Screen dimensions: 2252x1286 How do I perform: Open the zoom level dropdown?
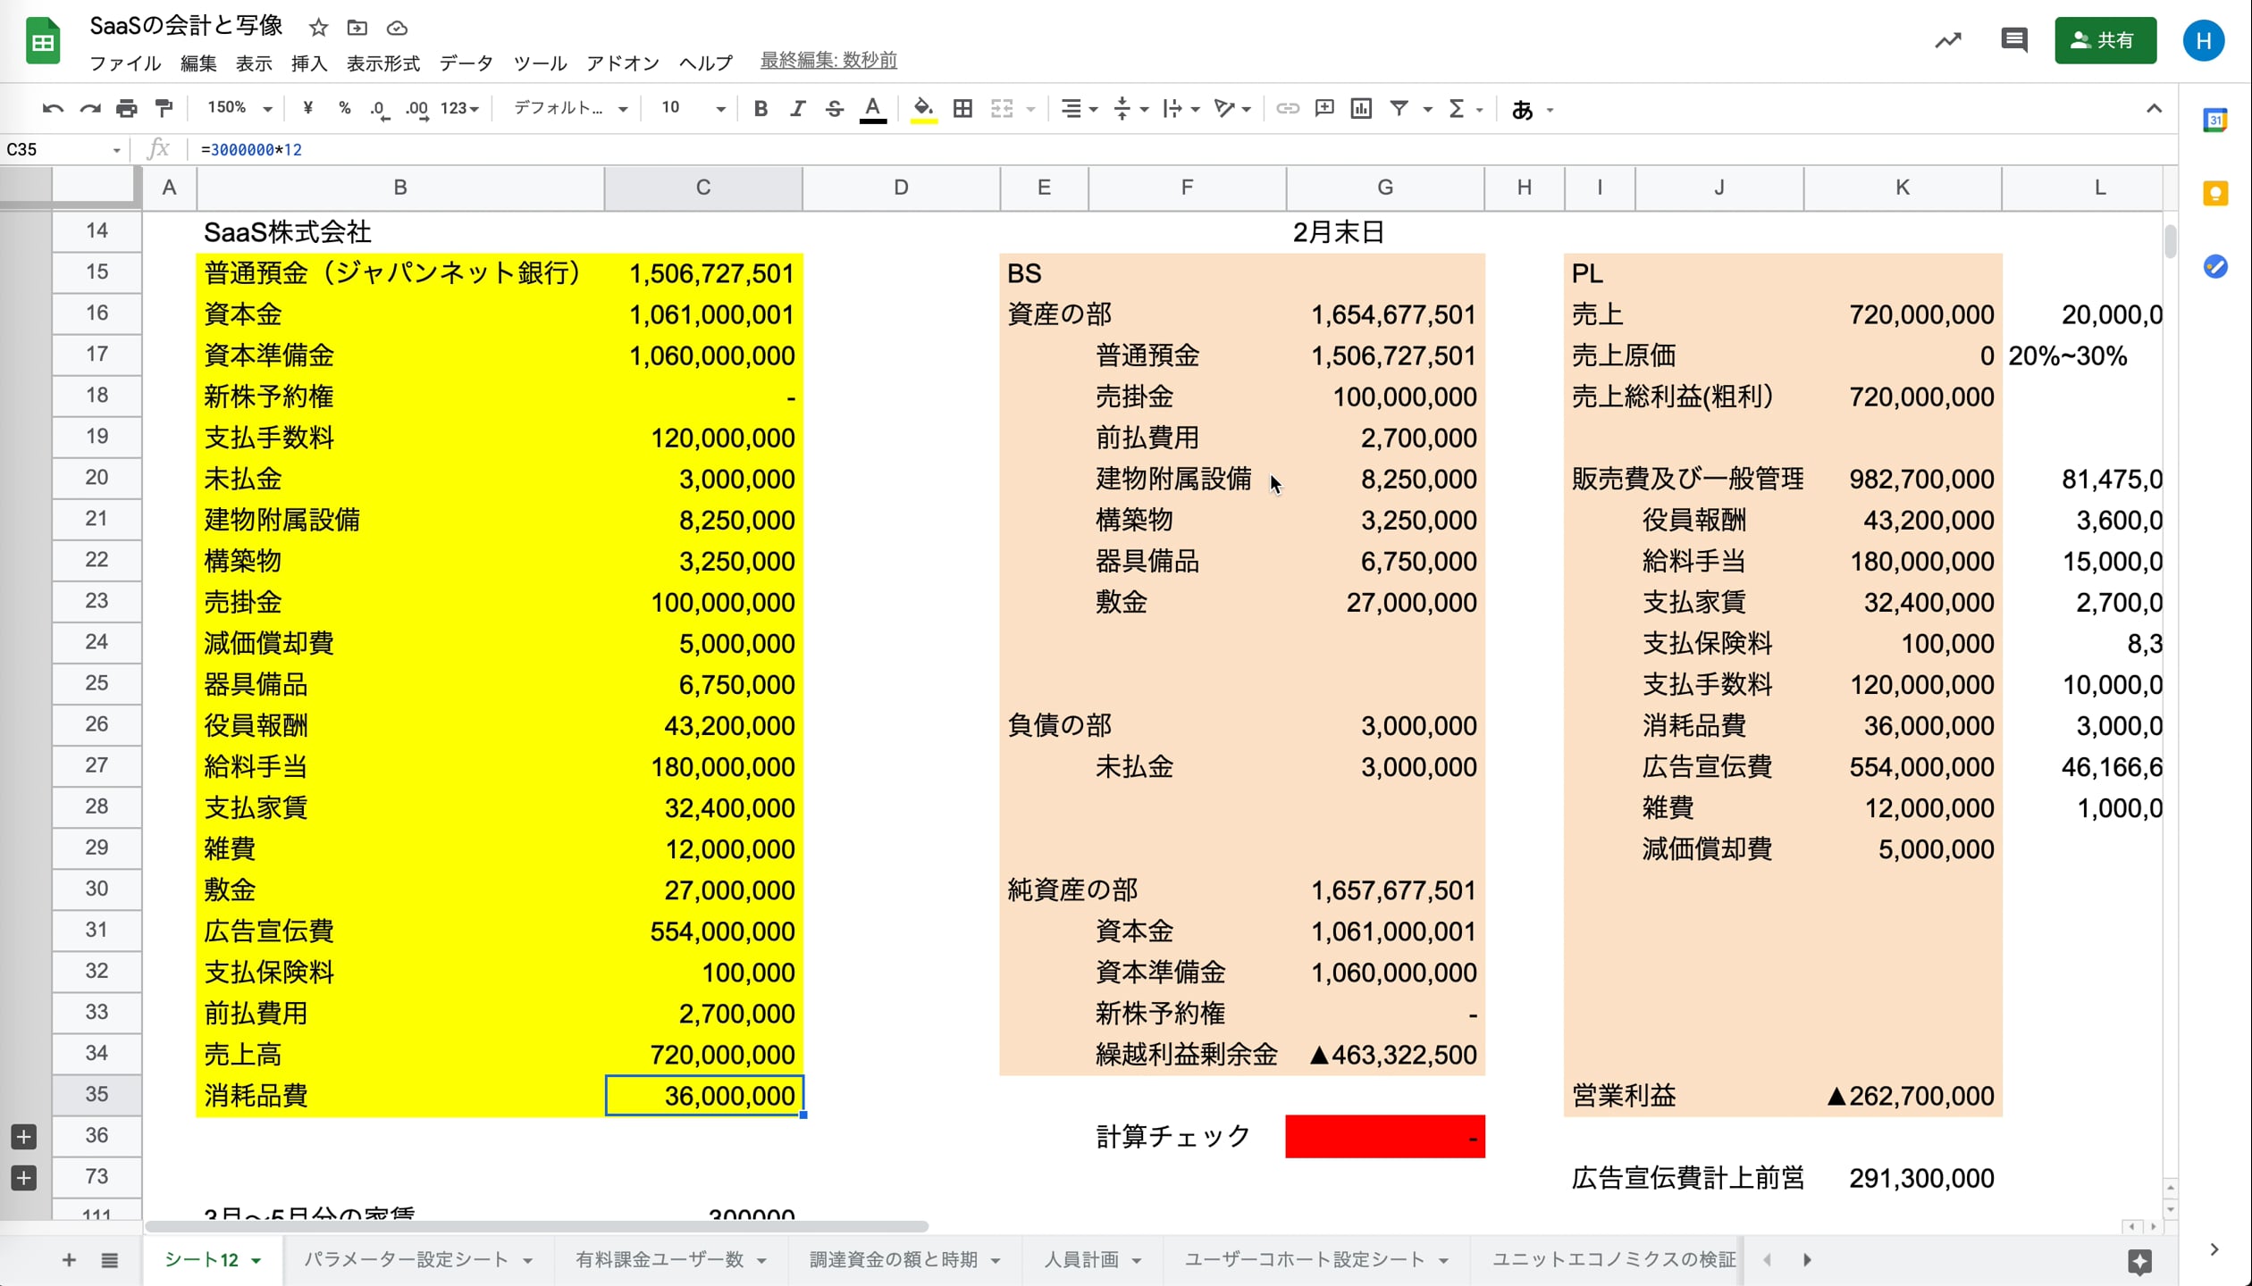click(237, 108)
